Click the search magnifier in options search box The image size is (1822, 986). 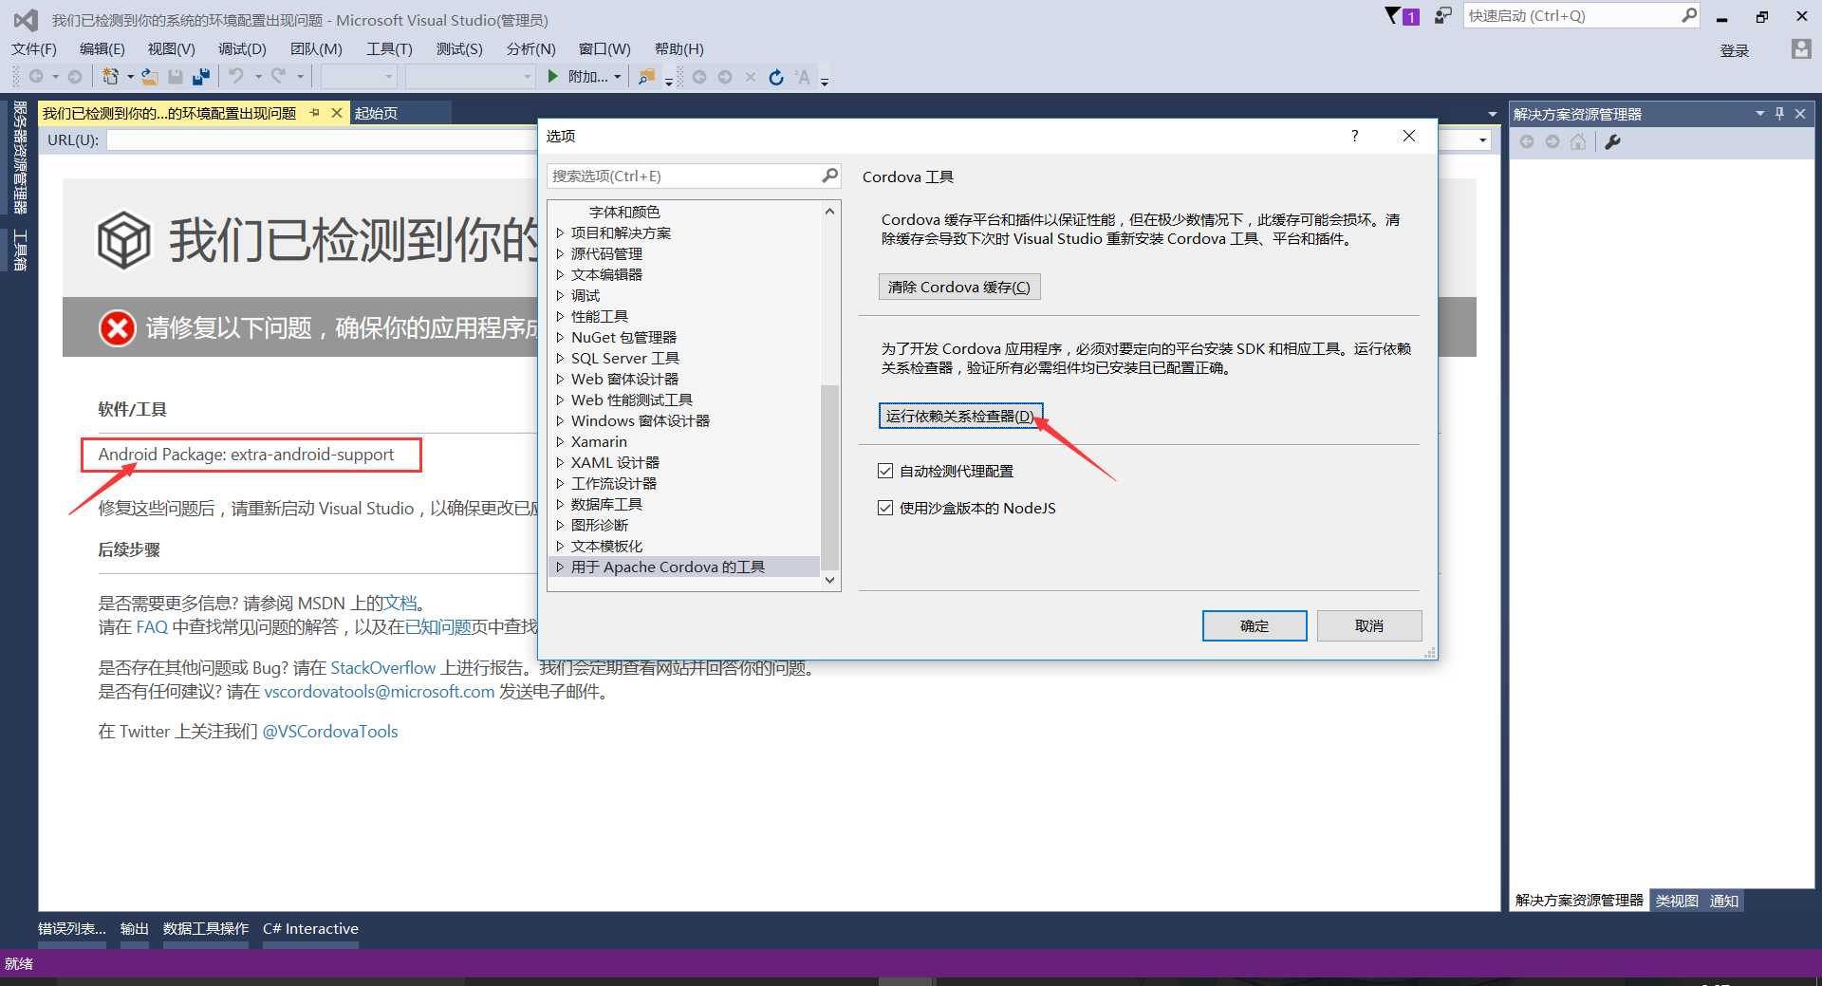coord(829,176)
